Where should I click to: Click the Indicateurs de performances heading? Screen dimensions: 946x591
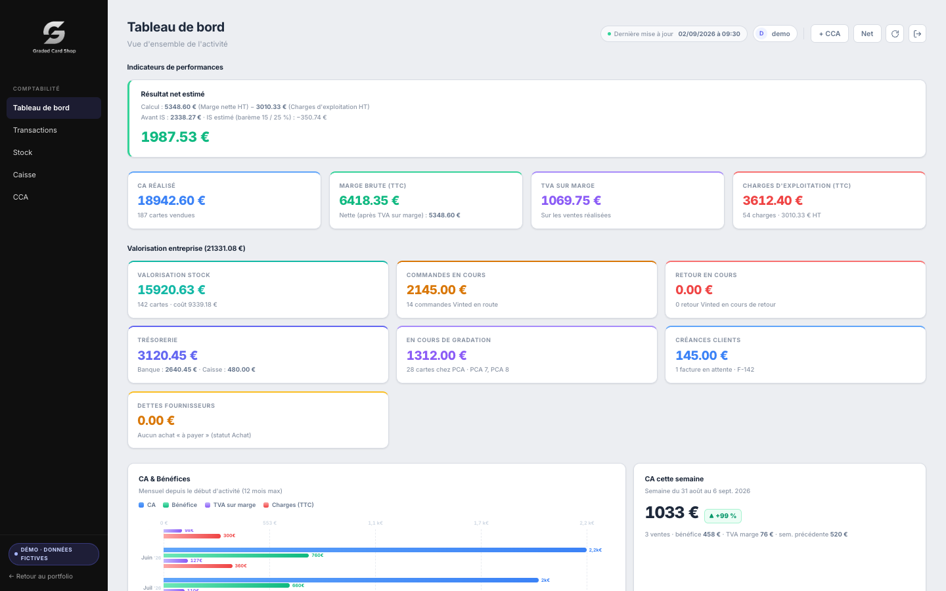pyautogui.click(x=175, y=67)
